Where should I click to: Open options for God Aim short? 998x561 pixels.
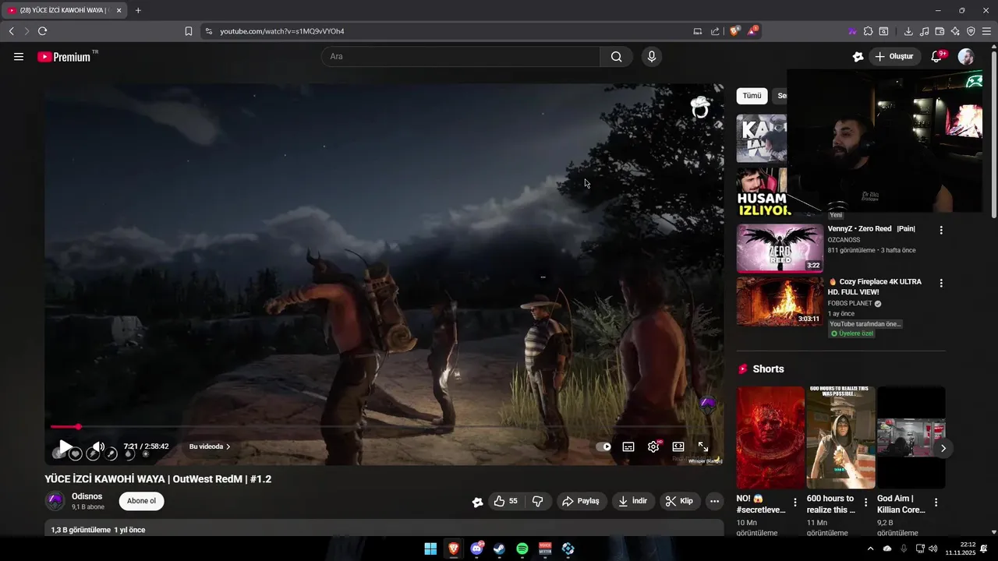pyautogui.click(x=936, y=503)
